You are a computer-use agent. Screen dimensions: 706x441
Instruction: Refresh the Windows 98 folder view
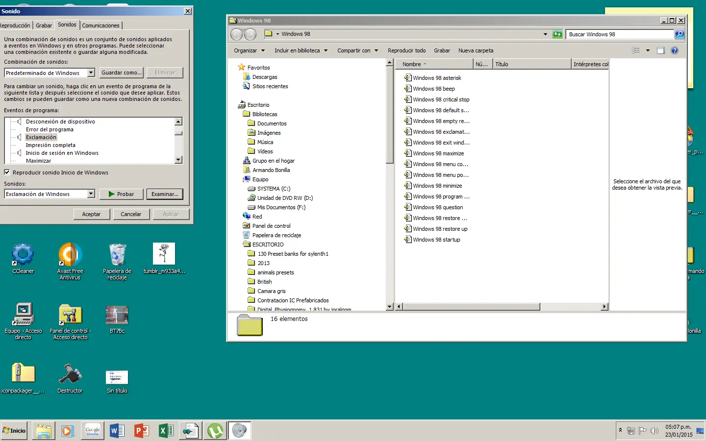(557, 34)
